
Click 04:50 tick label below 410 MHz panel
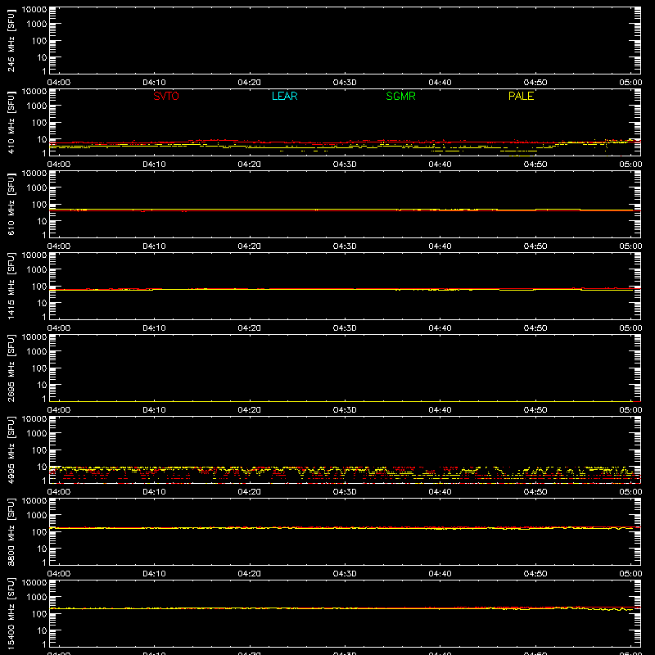[535, 165]
